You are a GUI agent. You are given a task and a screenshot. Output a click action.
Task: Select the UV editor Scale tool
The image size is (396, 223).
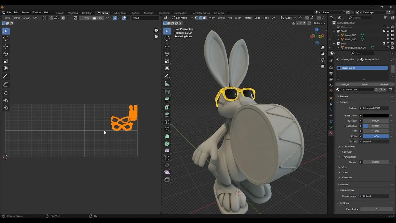(x=6, y=61)
